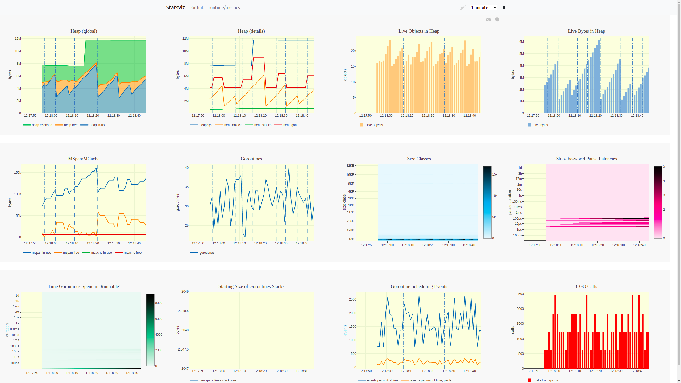The image size is (681, 383).
Task: Open the runtime/metrics link
Action: click(224, 7)
